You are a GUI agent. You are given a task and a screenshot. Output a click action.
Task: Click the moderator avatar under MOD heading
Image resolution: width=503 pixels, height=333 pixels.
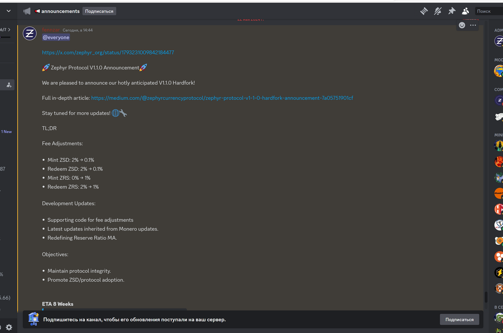tap(499, 71)
